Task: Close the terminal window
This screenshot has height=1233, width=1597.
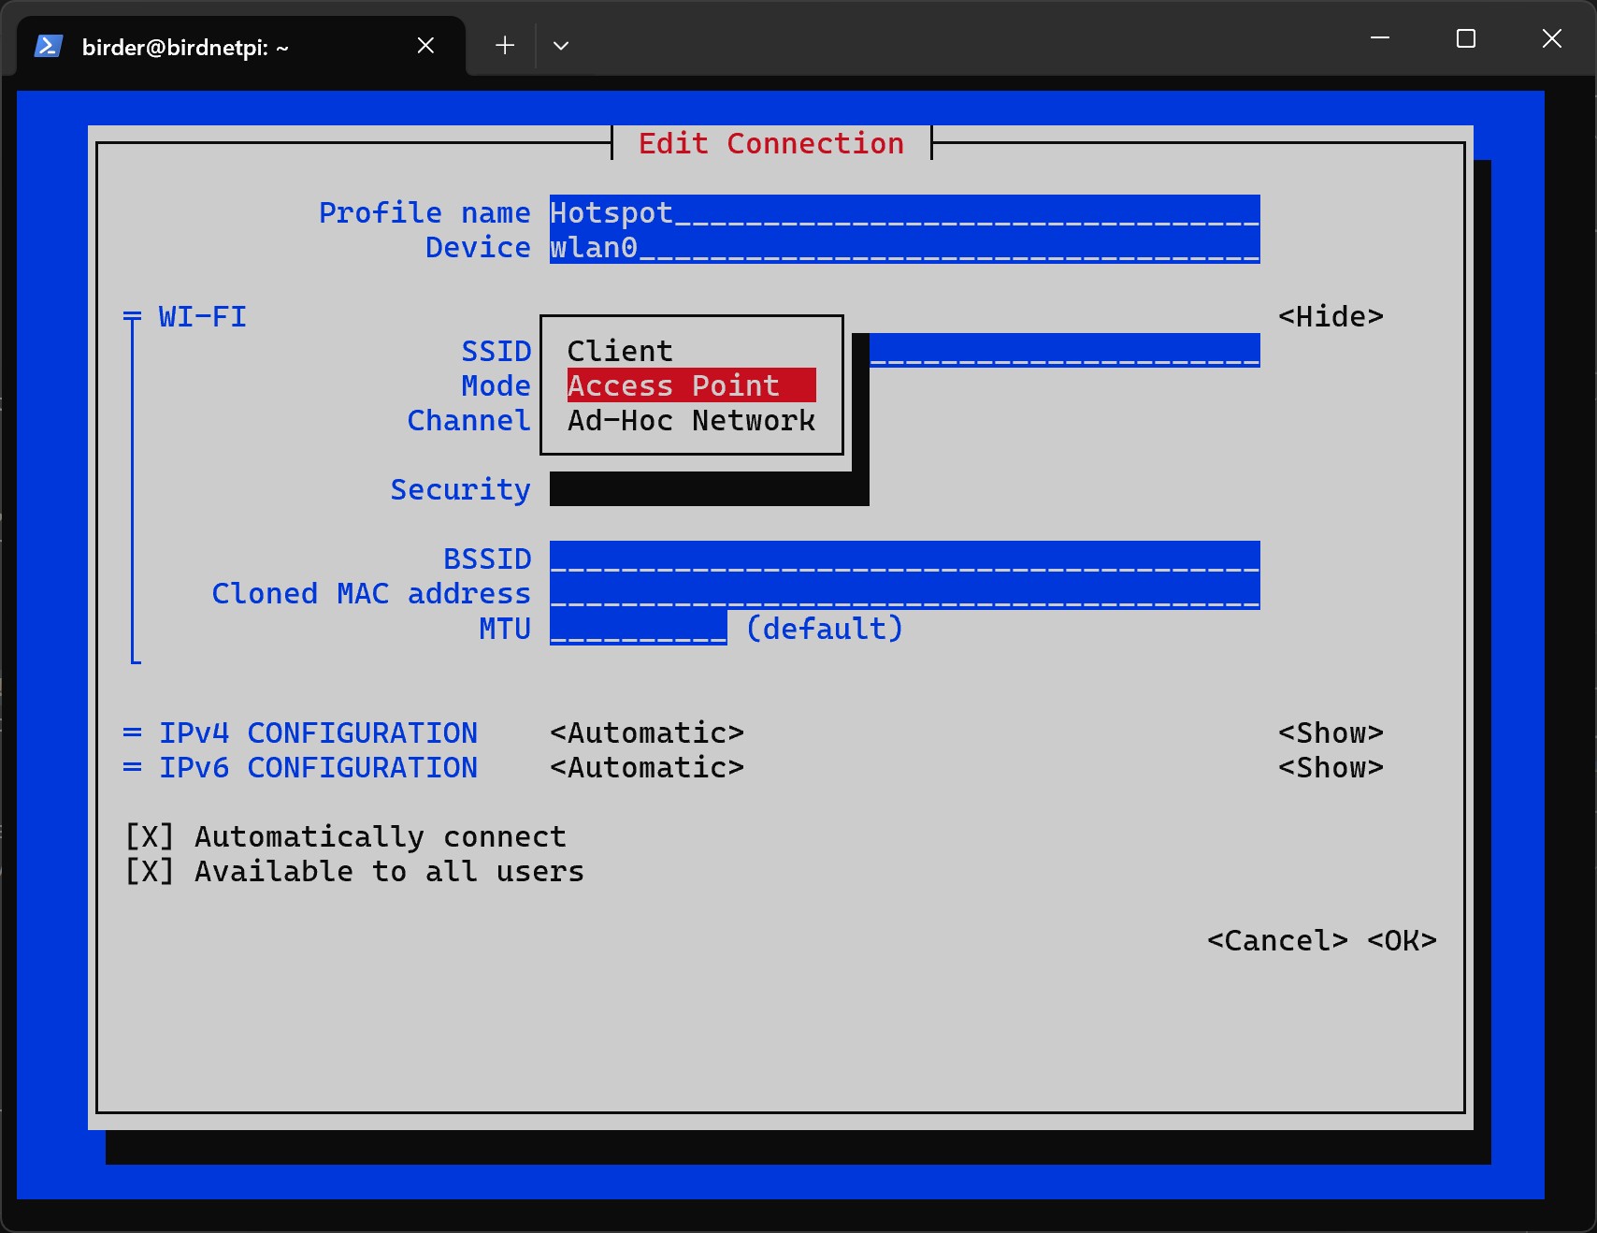Action: pyautogui.click(x=1552, y=38)
